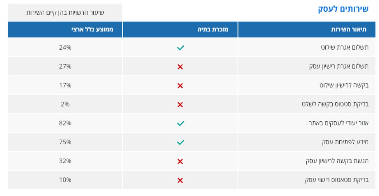Image resolution: width=379 pixels, height=196 pixels.
Task: Click the 82% national average value
Action: tap(65, 123)
